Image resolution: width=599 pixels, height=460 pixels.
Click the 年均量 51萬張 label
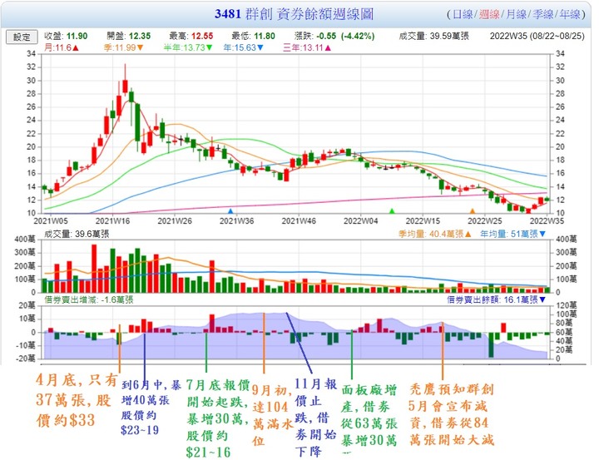tap(513, 234)
